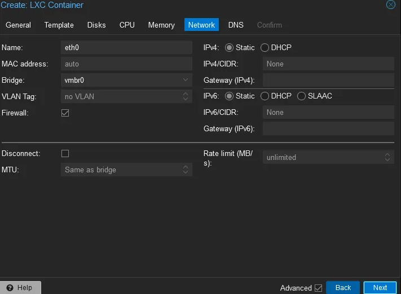The height and width of the screenshot is (294, 401).
Task: Click the VLAN Tag spinner arrows
Action: [186, 97]
